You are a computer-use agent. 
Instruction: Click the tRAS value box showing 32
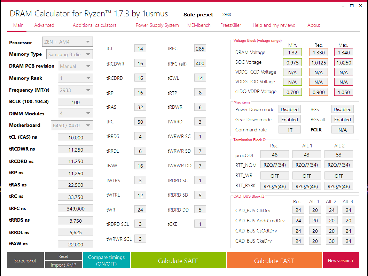click(140, 107)
